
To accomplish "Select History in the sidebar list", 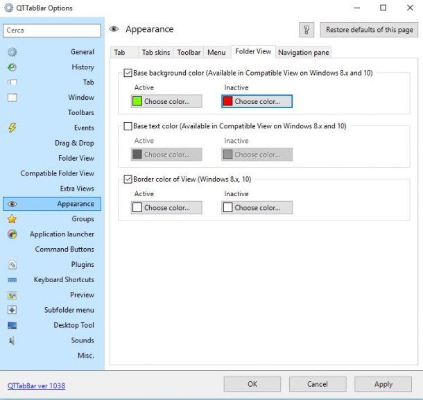I will click(52, 67).
